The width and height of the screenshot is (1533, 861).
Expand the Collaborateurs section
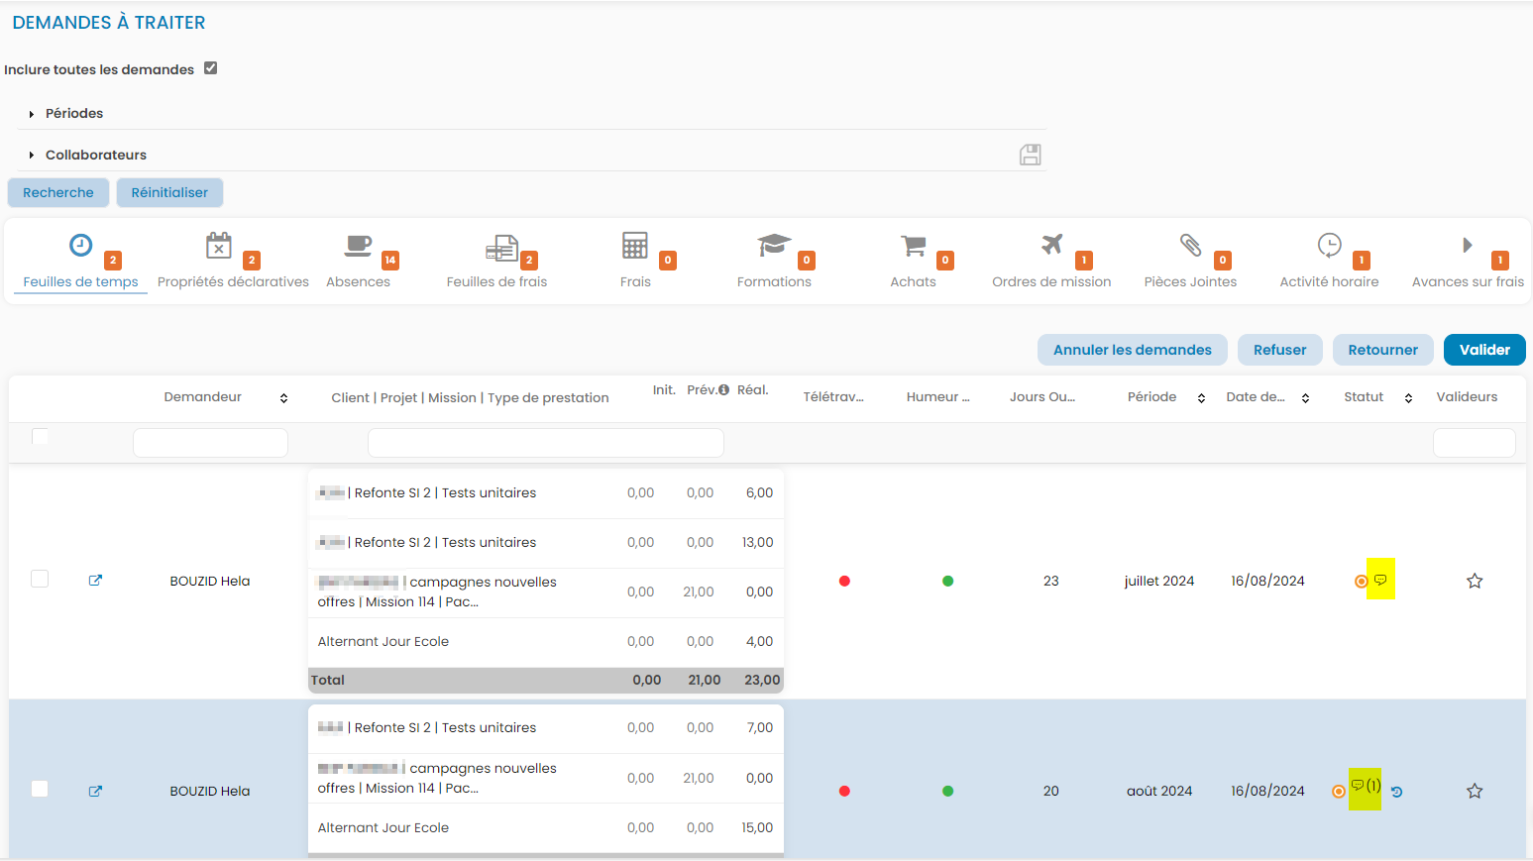pyautogui.click(x=95, y=155)
